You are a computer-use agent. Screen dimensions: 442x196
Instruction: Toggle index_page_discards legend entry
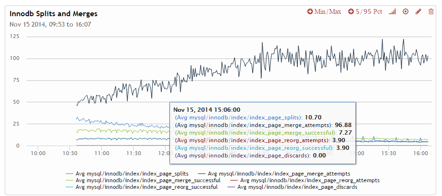297,187
